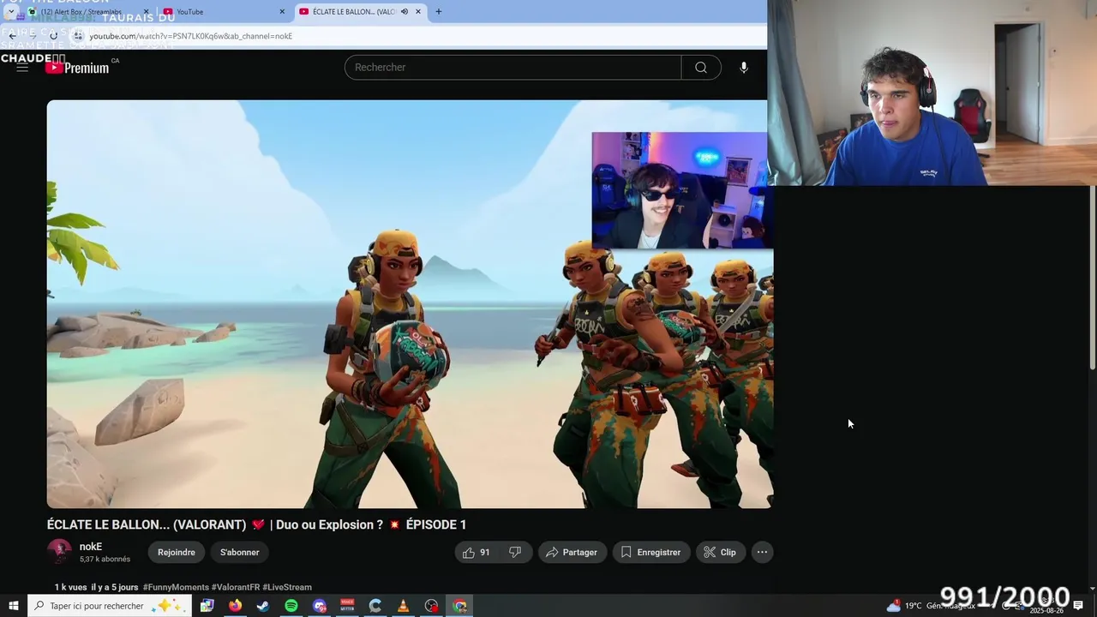The image size is (1097, 617).
Task: Open the nokE channel name link
Action: click(x=91, y=547)
